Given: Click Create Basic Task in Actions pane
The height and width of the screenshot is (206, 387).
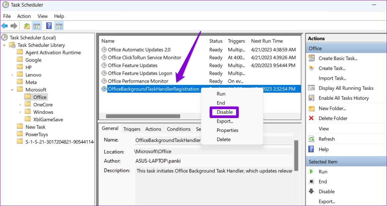Looking at the screenshot, I should 337,58.
